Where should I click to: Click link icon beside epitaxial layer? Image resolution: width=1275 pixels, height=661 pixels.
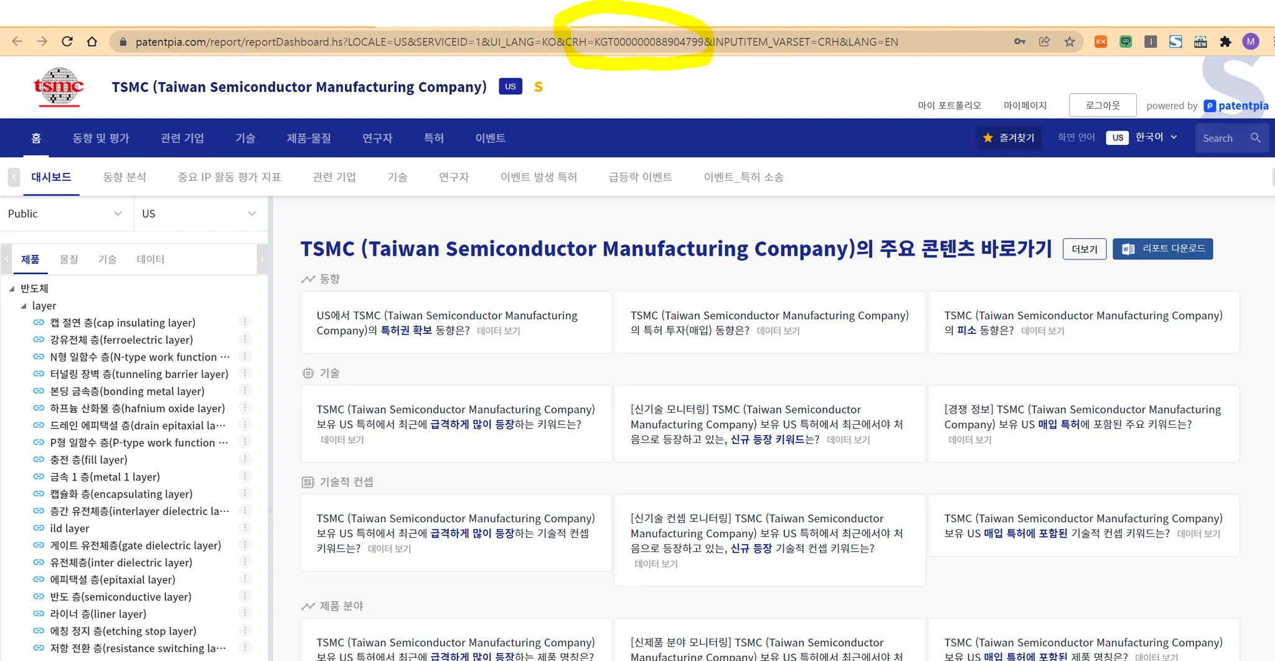pos(39,580)
